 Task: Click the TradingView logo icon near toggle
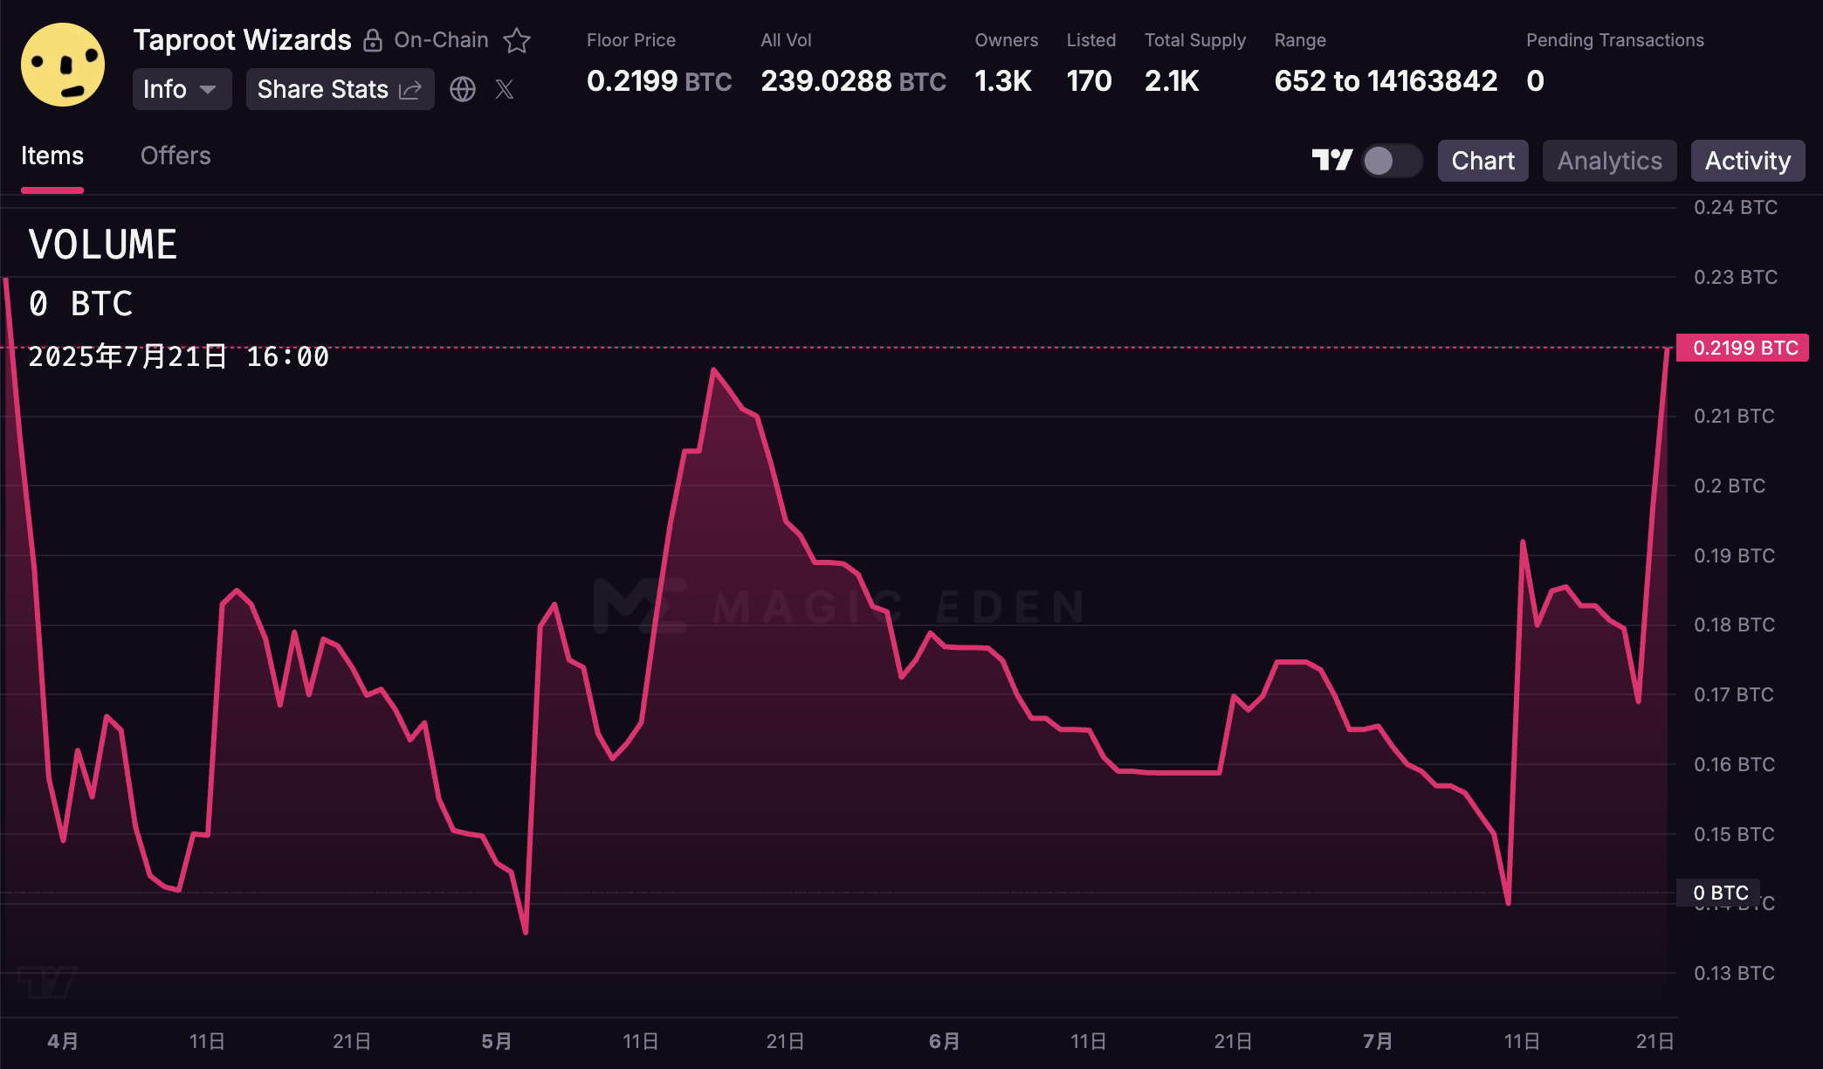point(1331,161)
